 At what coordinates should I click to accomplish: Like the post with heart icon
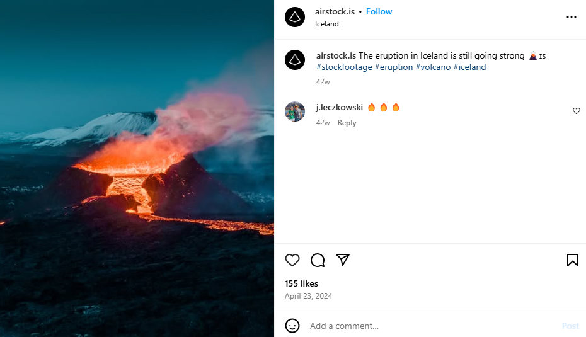click(x=292, y=260)
